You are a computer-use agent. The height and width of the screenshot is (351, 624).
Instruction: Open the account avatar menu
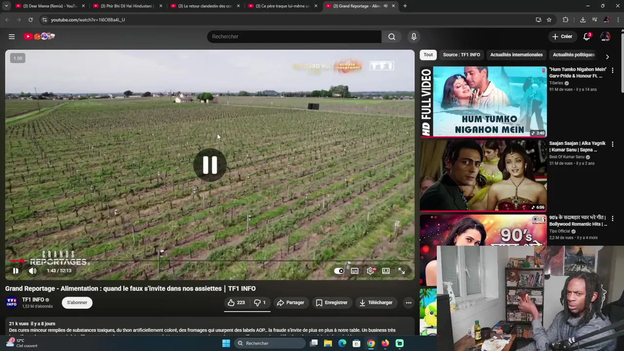coord(605,37)
